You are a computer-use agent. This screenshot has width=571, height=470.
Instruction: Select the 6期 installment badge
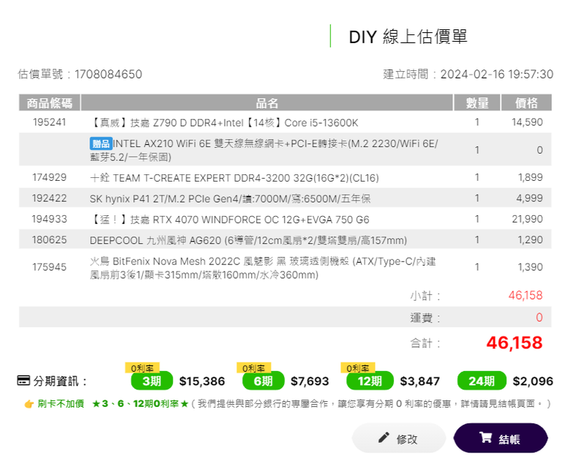[263, 381]
